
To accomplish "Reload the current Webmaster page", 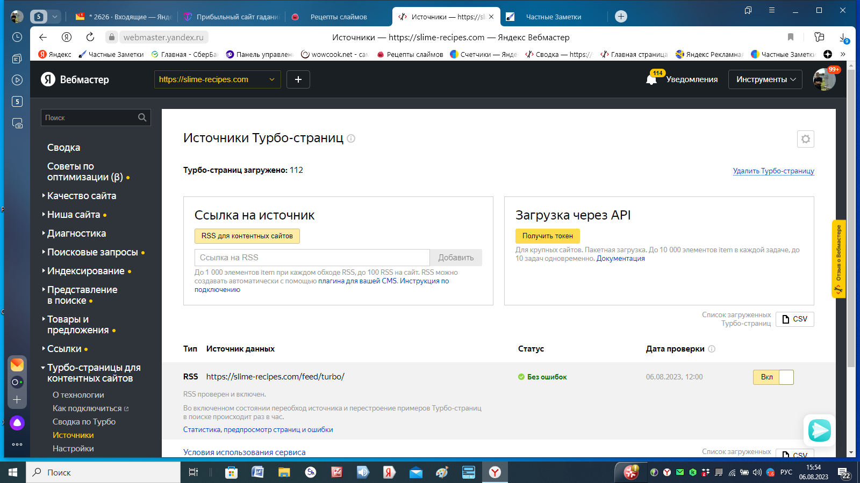I will 90,37.
